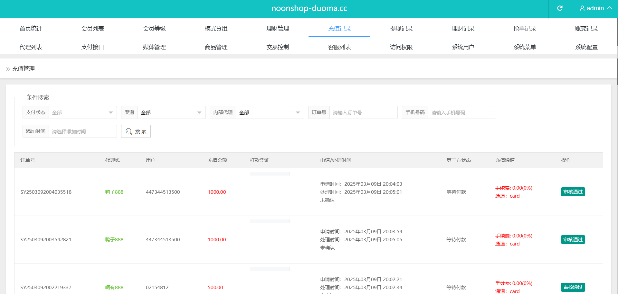Expand the 渠道 dropdown
The height and width of the screenshot is (294, 618).
pos(171,112)
